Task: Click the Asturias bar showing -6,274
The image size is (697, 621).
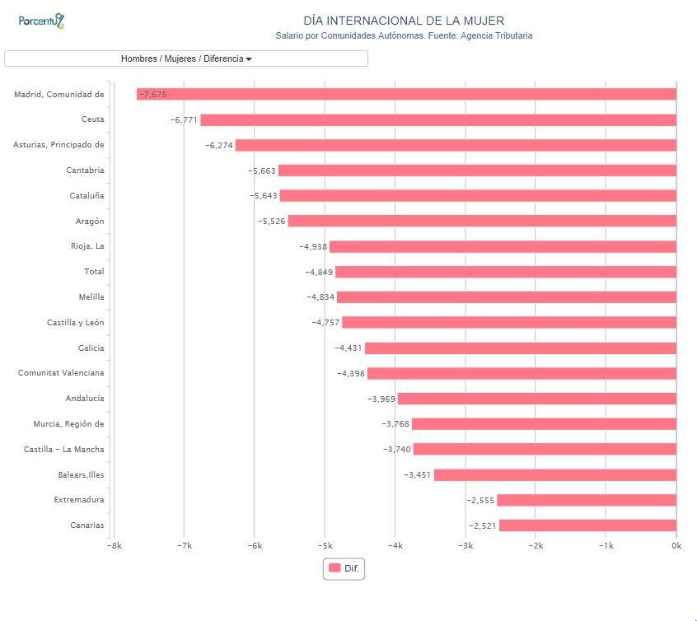Action: pyautogui.click(x=456, y=146)
